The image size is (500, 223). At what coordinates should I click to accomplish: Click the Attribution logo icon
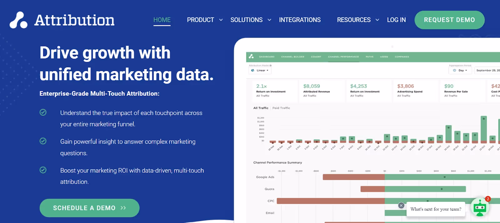click(x=18, y=20)
